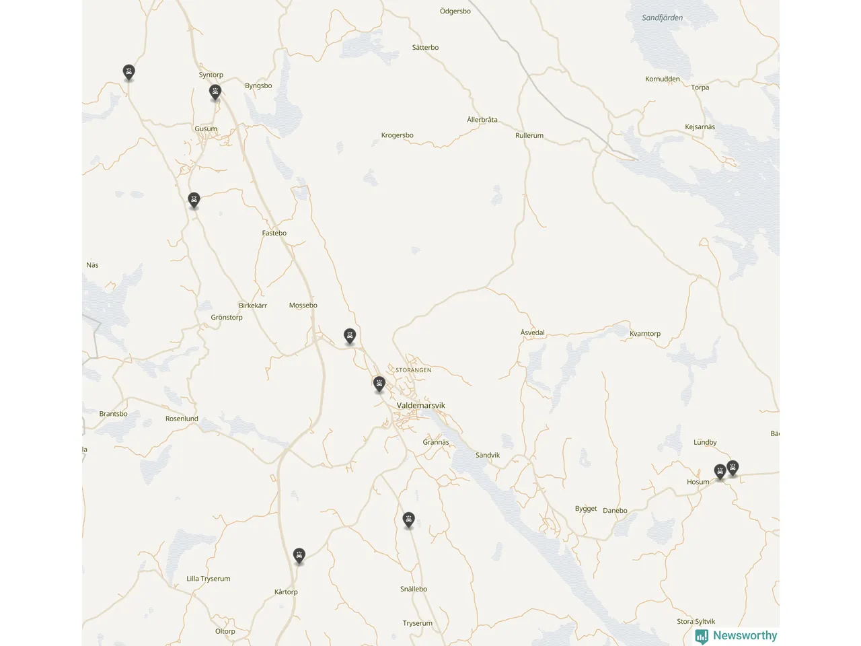The width and height of the screenshot is (861, 646).
Task: Select the marker next to Hosum label
Action: pos(720,472)
